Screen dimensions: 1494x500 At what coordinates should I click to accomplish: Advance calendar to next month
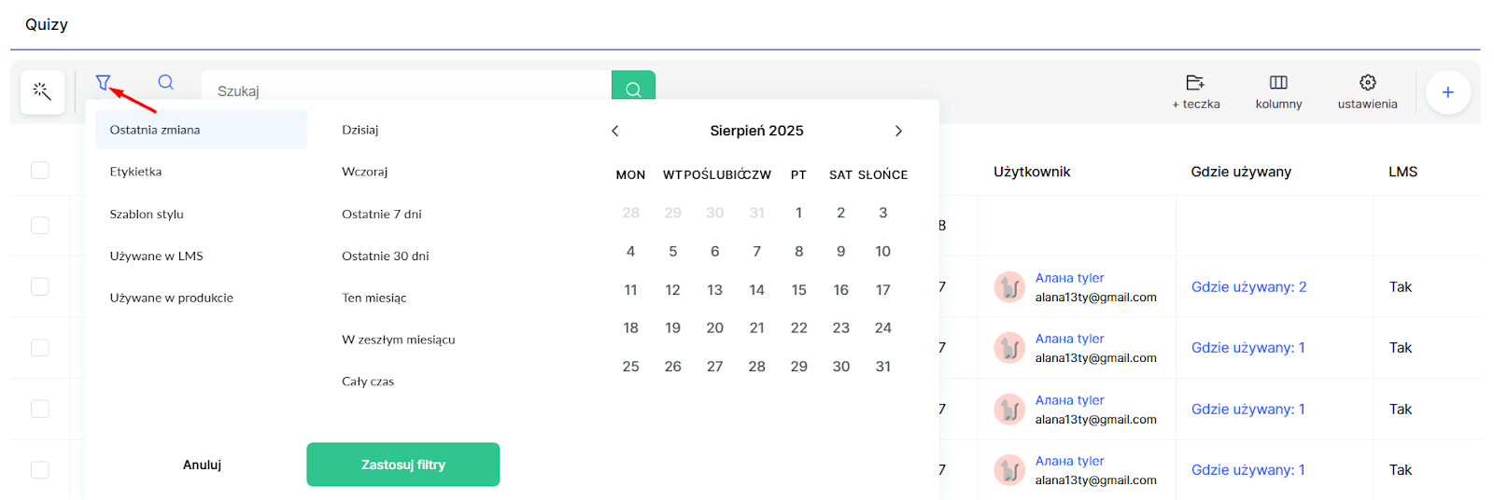pyautogui.click(x=898, y=131)
